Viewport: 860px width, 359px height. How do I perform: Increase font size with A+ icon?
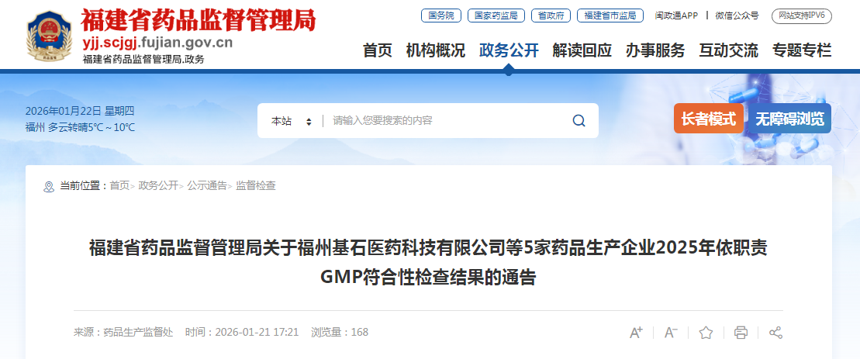636,332
